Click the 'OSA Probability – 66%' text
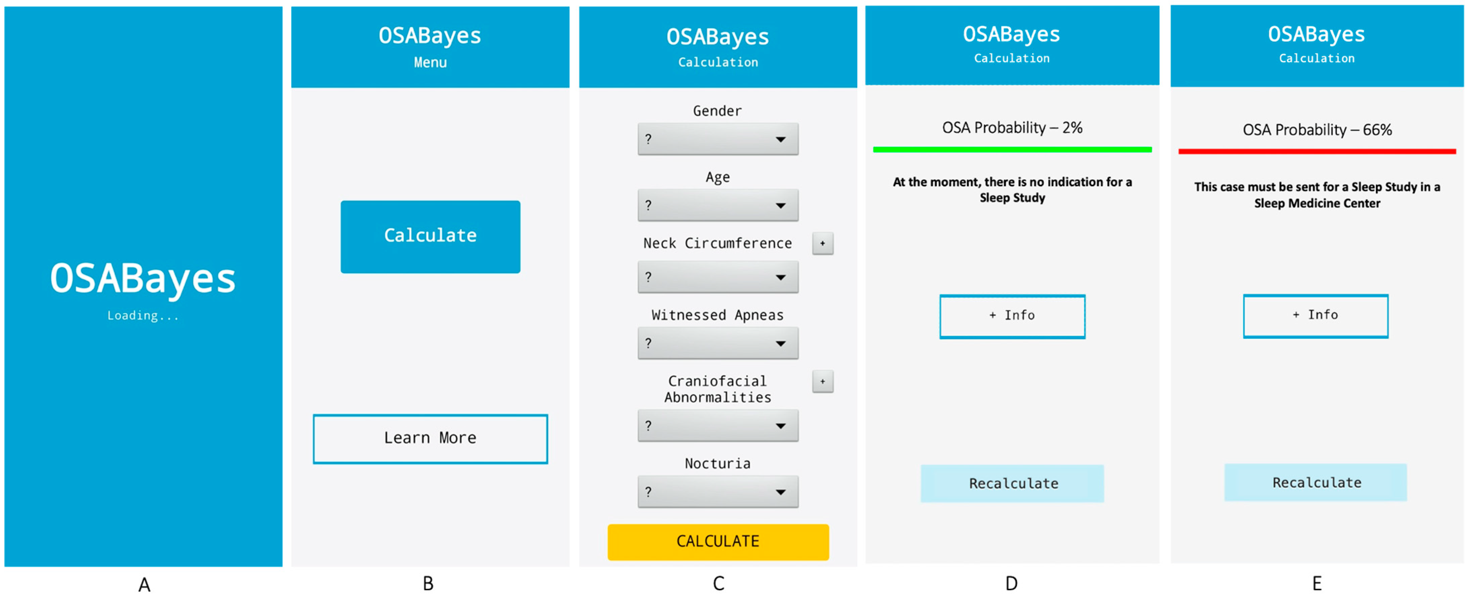This screenshot has width=1467, height=596. click(1317, 130)
